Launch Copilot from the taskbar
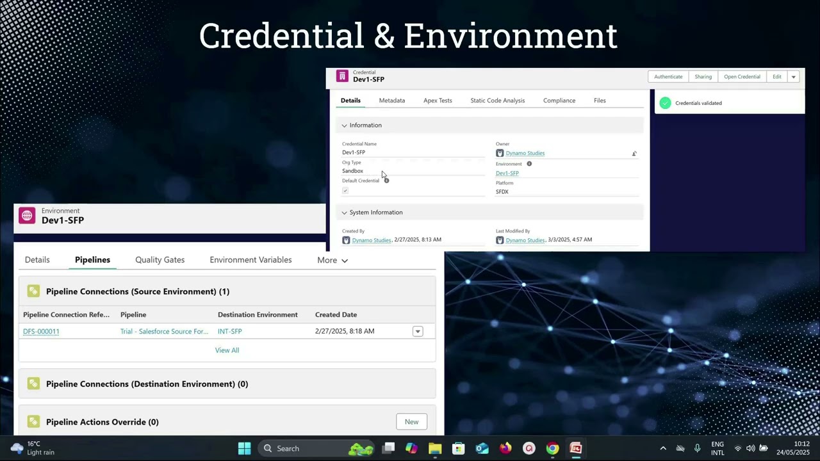820x461 pixels. tap(411, 448)
